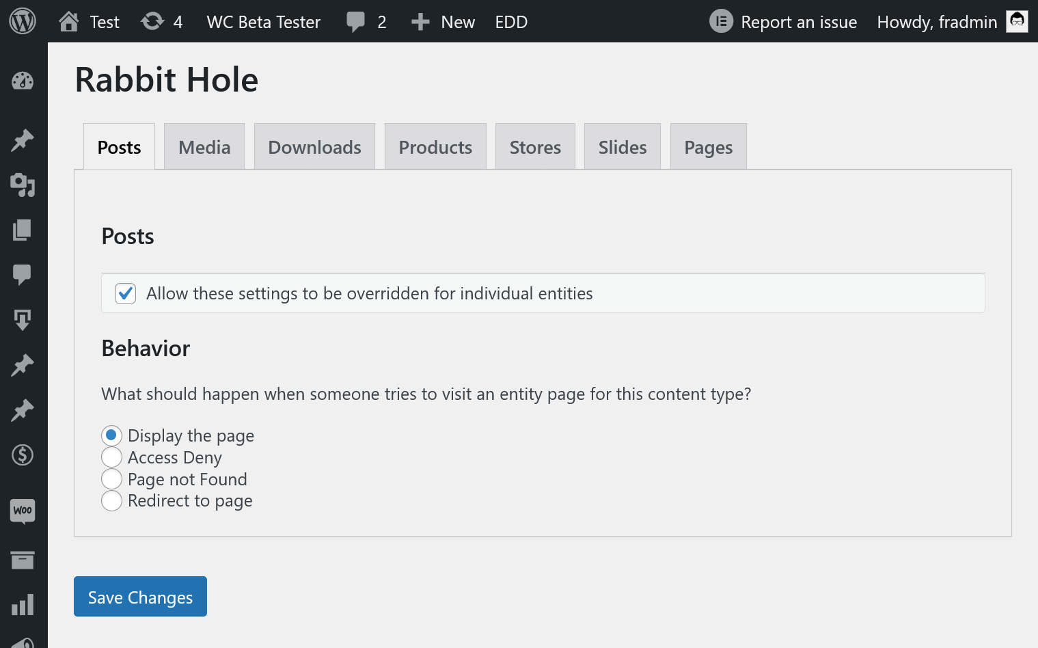Click the Report an issue link text

click(x=799, y=22)
